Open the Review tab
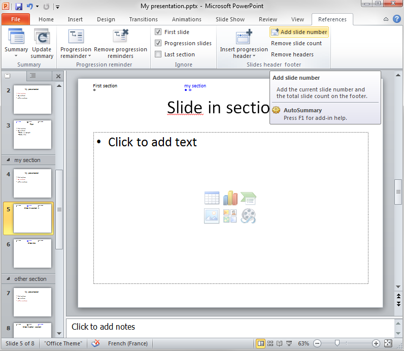The height and width of the screenshot is (351, 404). [268, 19]
